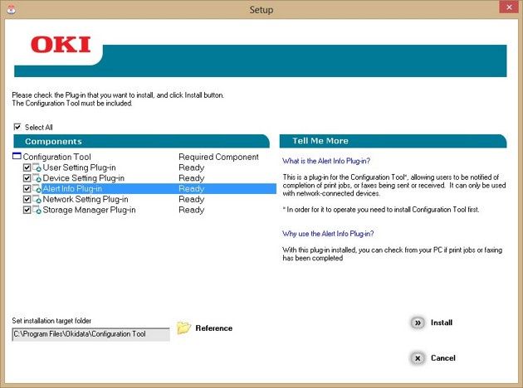Image resolution: width=523 pixels, height=388 pixels.
Task: Click the Install double-arrow icon
Action: pos(418,323)
